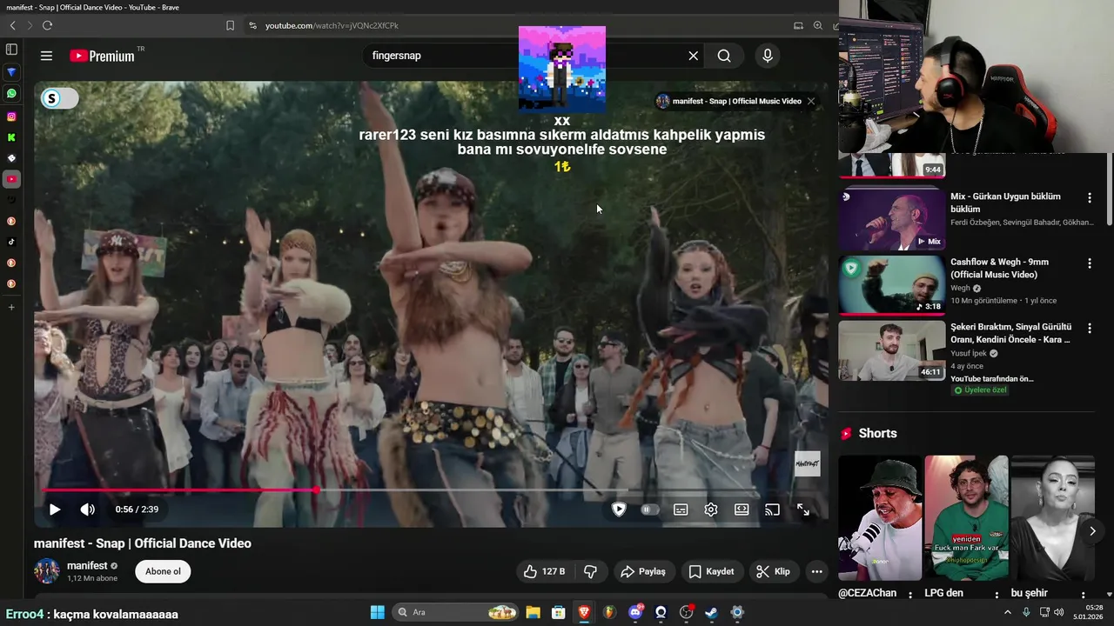Subscribe with the Abone ol button

(x=163, y=571)
